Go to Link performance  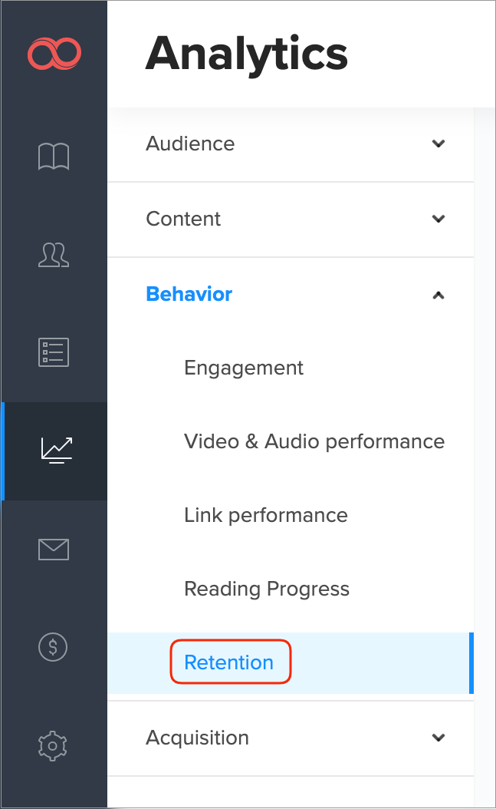(266, 515)
